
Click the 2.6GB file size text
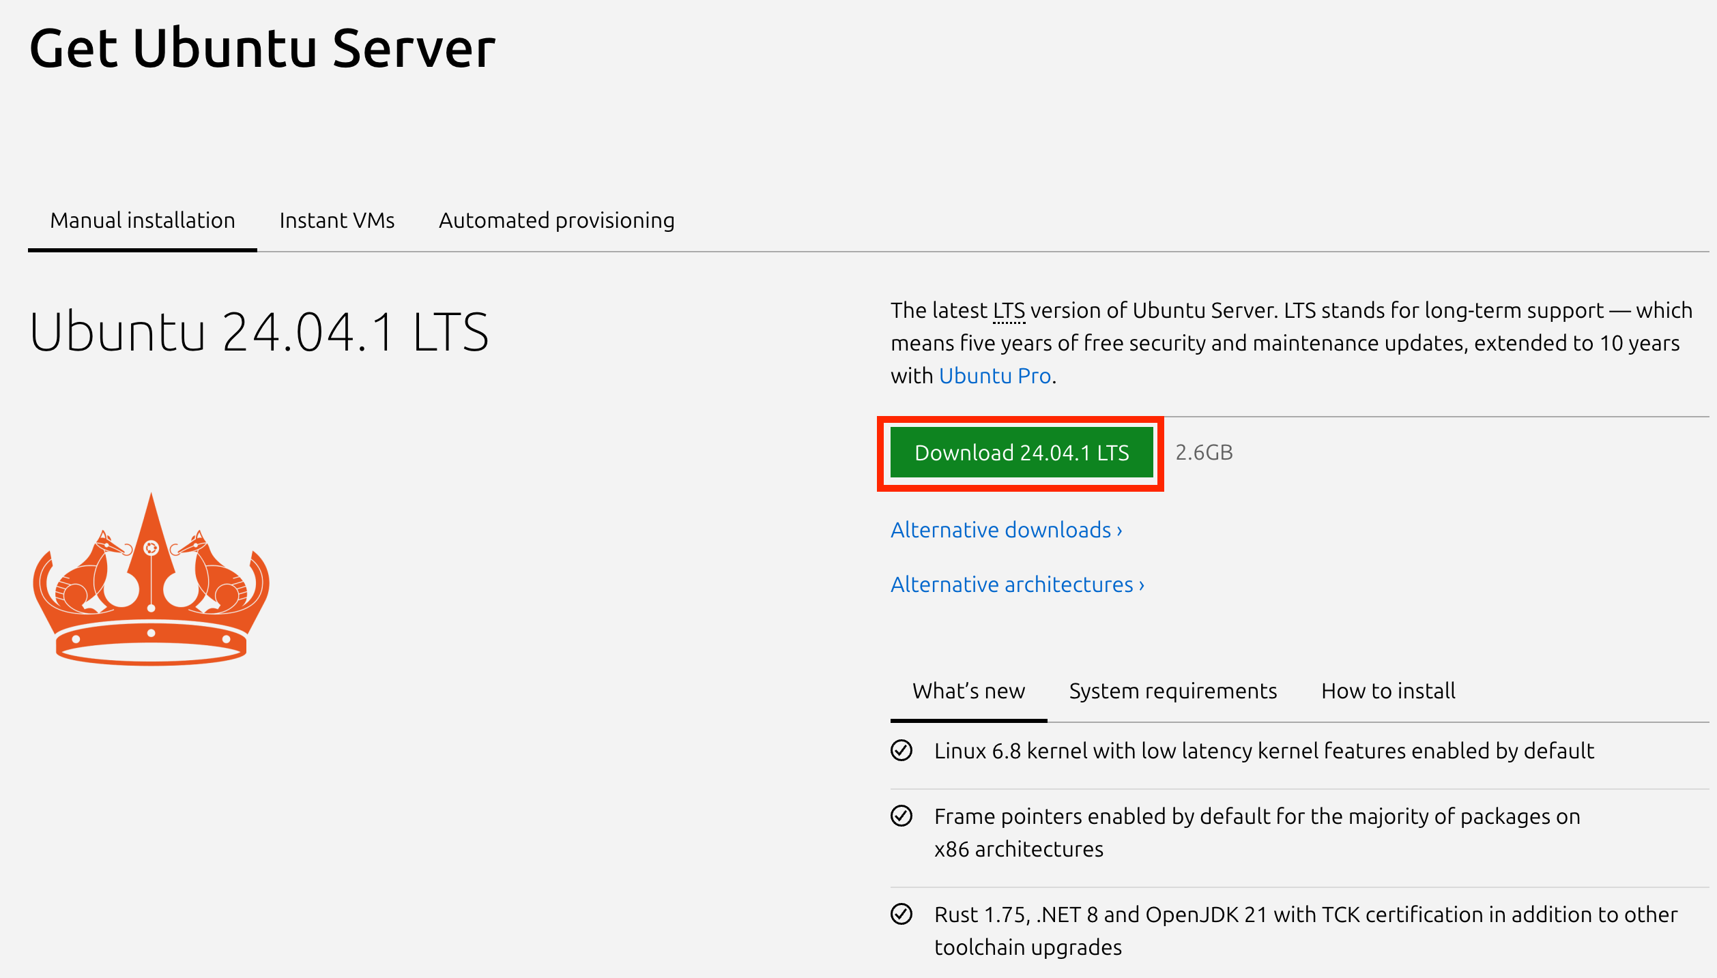[1204, 453]
